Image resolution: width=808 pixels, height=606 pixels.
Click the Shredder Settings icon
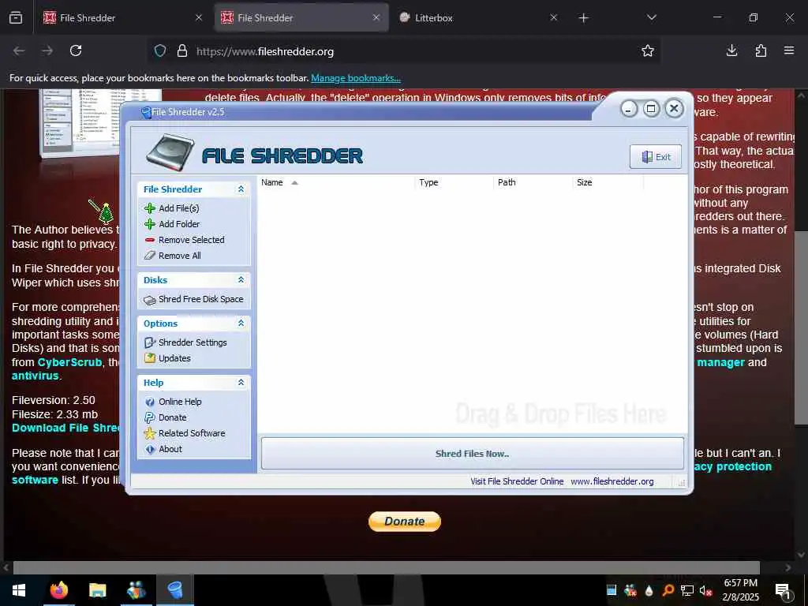(149, 342)
